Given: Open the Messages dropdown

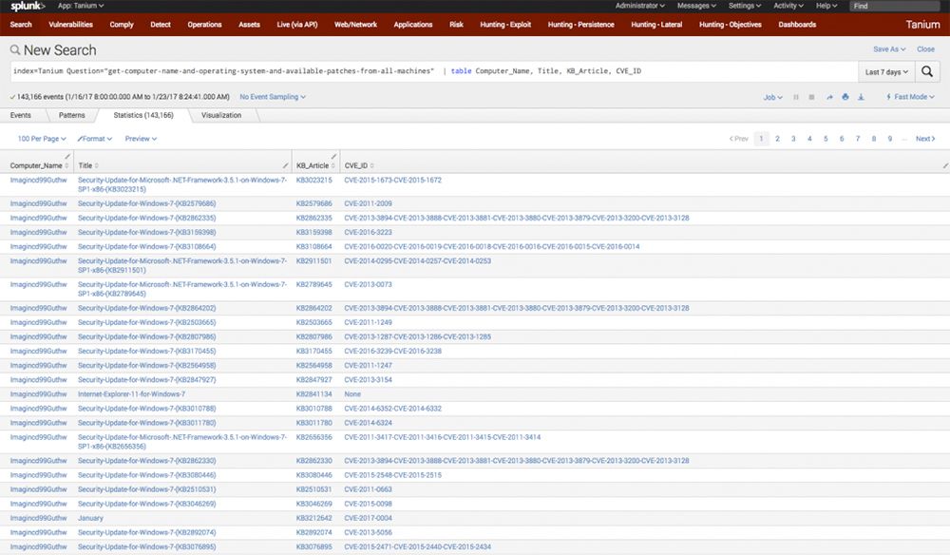Looking at the screenshot, I should click(696, 6).
